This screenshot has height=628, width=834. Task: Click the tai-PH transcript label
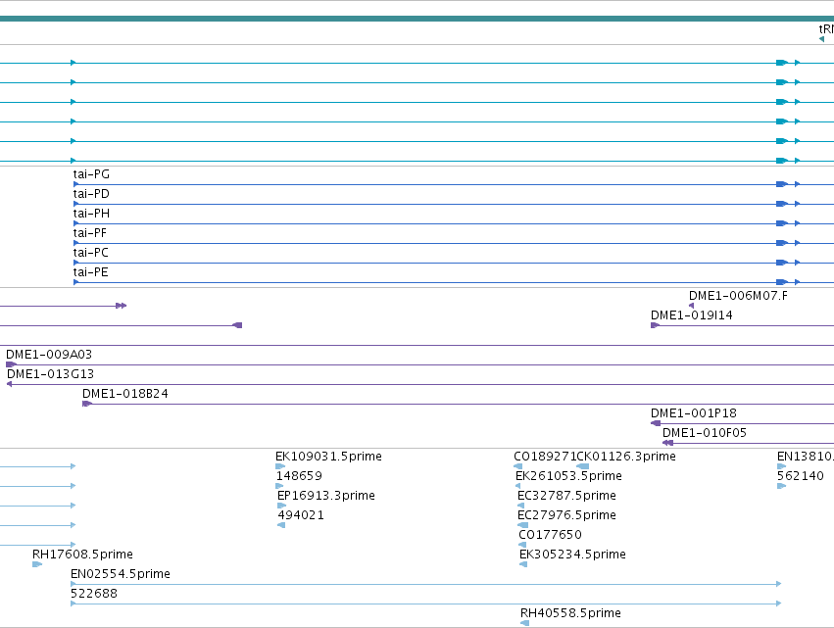tap(91, 214)
